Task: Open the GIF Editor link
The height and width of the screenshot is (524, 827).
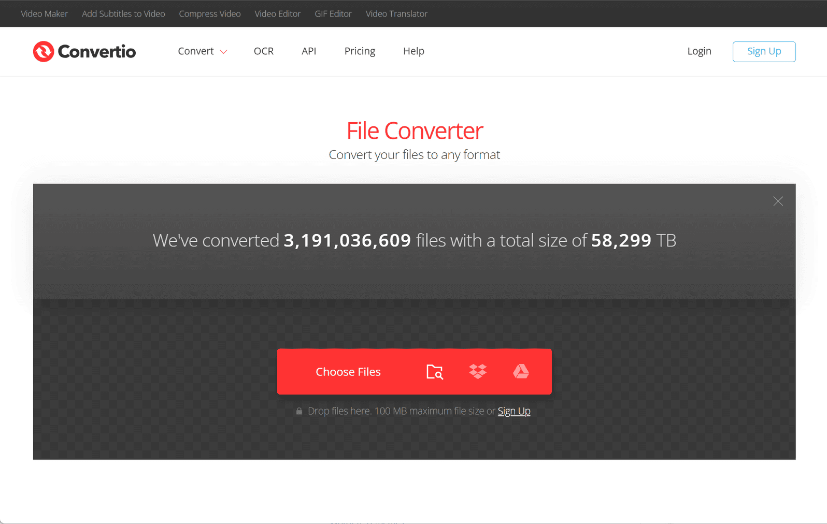Action: pos(333,14)
